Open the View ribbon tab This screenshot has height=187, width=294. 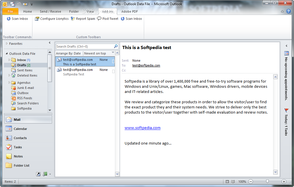pyautogui.click(x=90, y=11)
